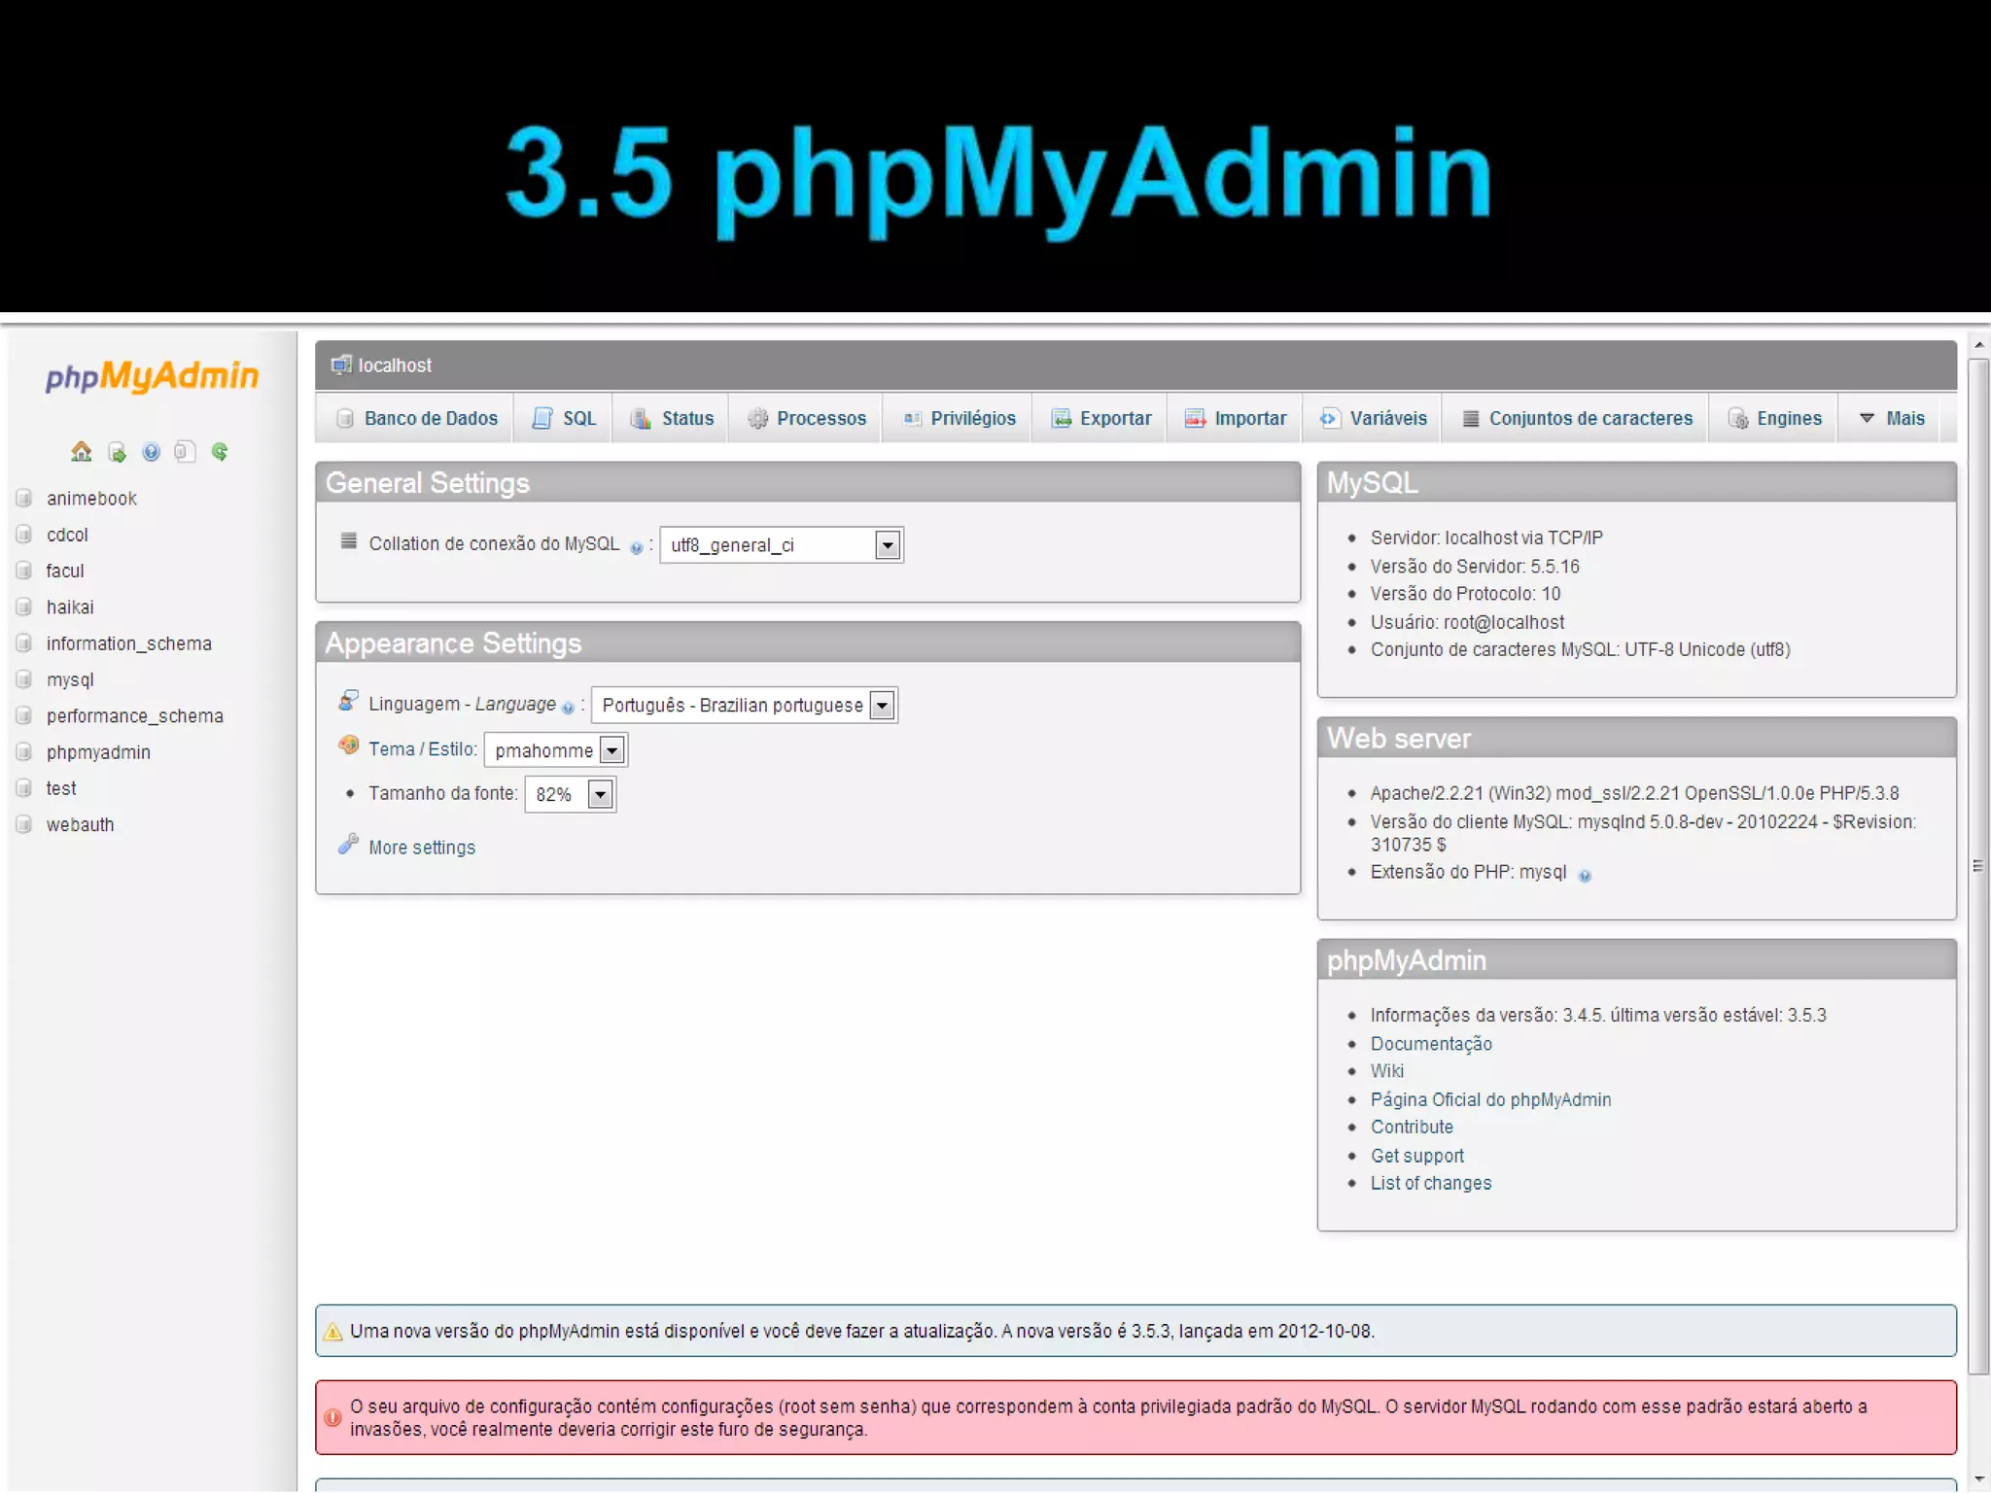Click wrench icon beside More settings
The width and height of the screenshot is (1991, 1493).
coord(348,844)
